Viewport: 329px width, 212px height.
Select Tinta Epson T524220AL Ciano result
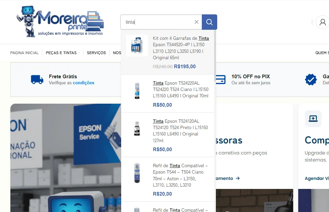point(168,94)
